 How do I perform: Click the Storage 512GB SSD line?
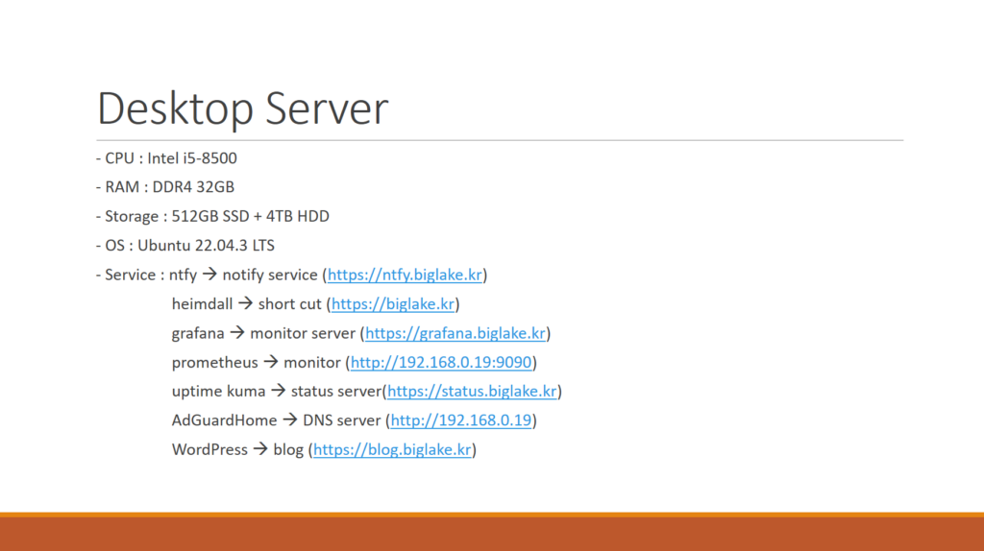tap(212, 217)
